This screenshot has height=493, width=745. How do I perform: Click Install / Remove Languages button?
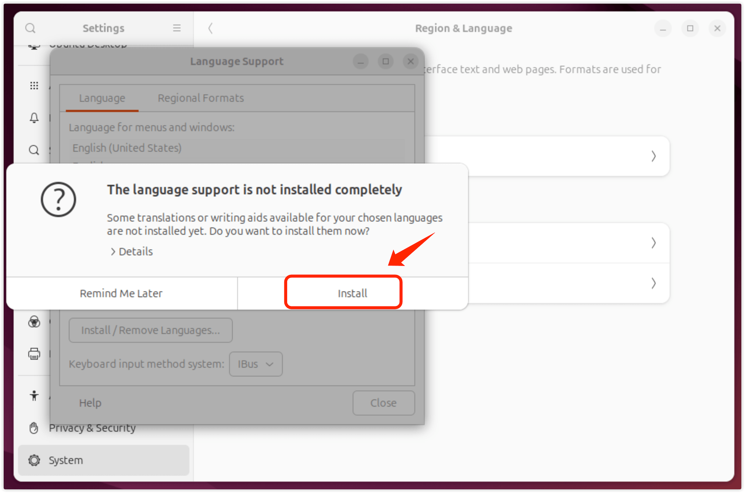(150, 330)
